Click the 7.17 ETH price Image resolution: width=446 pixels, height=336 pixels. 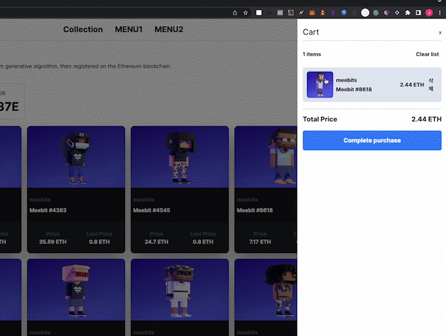click(260, 242)
